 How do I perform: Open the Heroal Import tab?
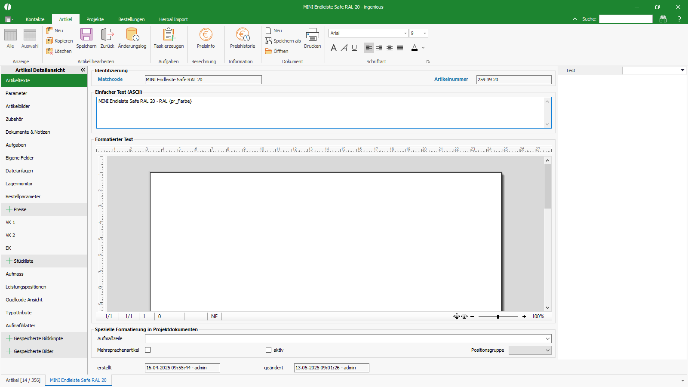pyautogui.click(x=173, y=19)
